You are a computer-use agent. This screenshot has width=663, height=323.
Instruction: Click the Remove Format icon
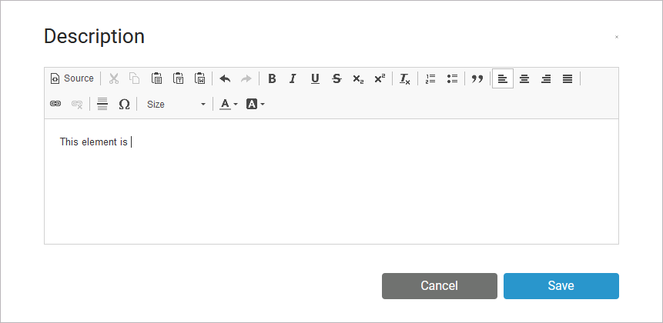(405, 78)
